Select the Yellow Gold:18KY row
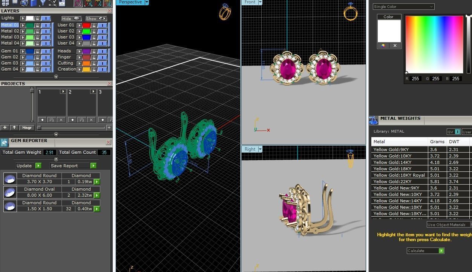This screenshot has width=472, height=272. coord(421,169)
